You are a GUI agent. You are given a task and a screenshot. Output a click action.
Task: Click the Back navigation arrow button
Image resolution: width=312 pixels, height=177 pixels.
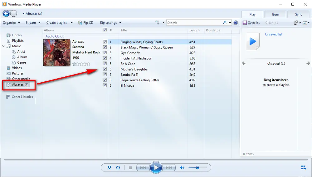click(x=6, y=13)
